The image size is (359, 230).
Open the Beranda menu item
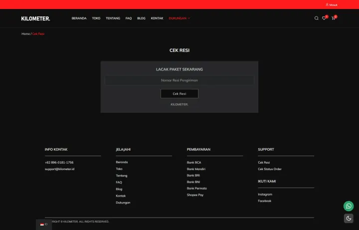coord(79,18)
